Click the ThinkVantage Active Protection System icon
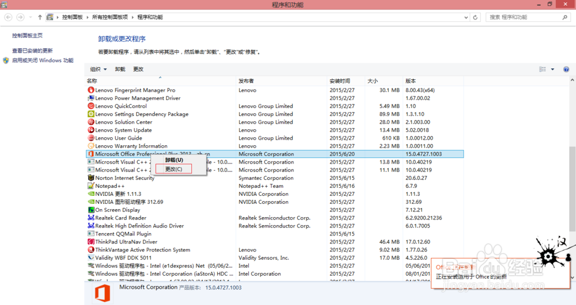The image size is (576, 305). click(91, 250)
